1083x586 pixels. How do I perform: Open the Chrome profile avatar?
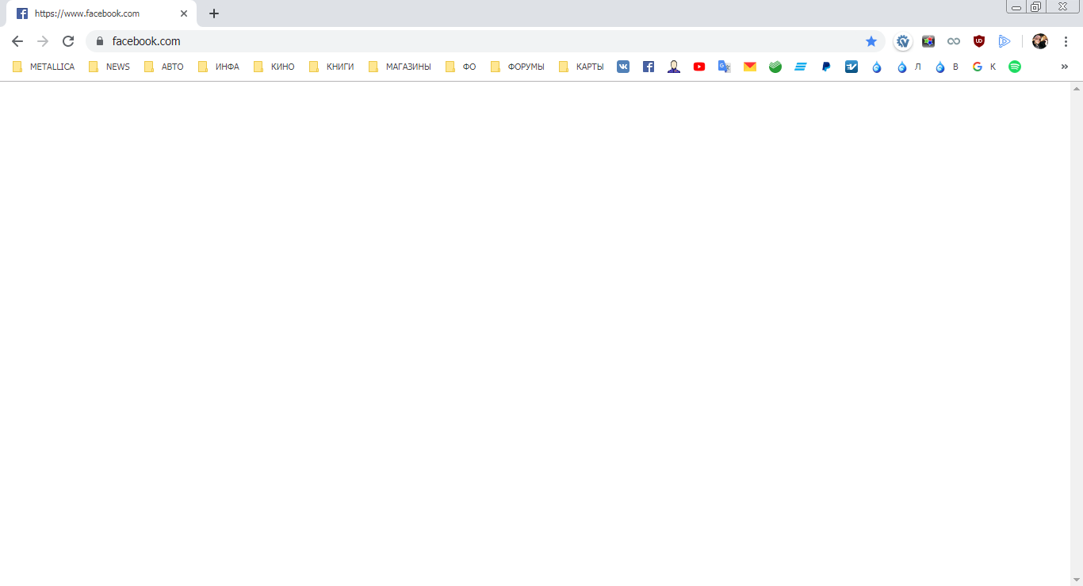point(1040,41)
